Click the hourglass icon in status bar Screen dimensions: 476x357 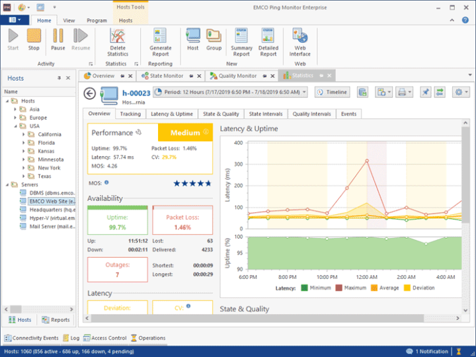(459, 351)
